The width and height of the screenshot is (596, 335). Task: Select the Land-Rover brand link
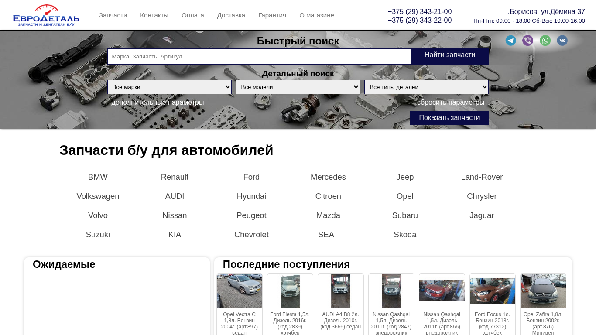(x=482, y=177)
